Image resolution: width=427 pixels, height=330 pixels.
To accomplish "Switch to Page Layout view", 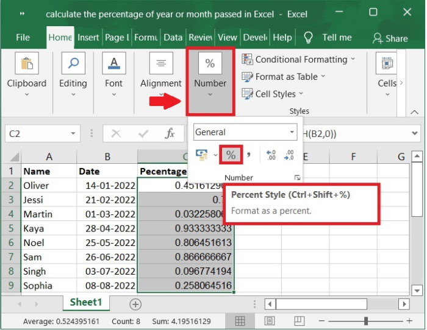I will (270, 321).
